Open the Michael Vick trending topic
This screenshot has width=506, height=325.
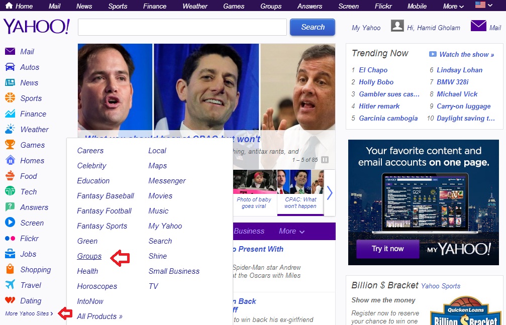coord(457,94)
